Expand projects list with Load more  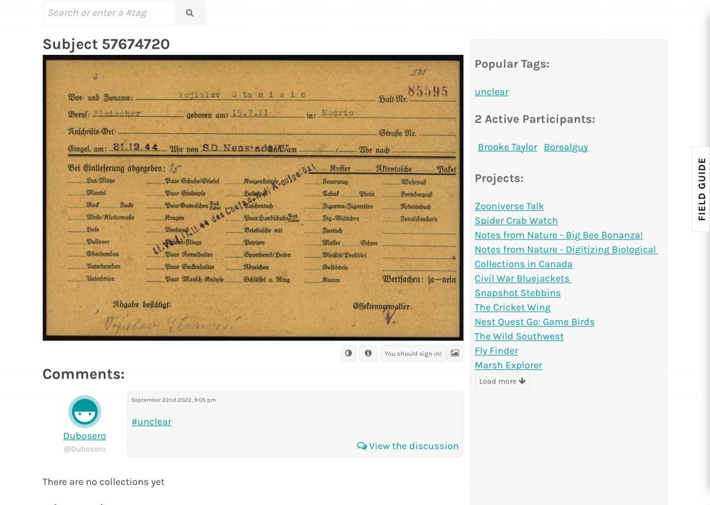(x=502, y=381)
